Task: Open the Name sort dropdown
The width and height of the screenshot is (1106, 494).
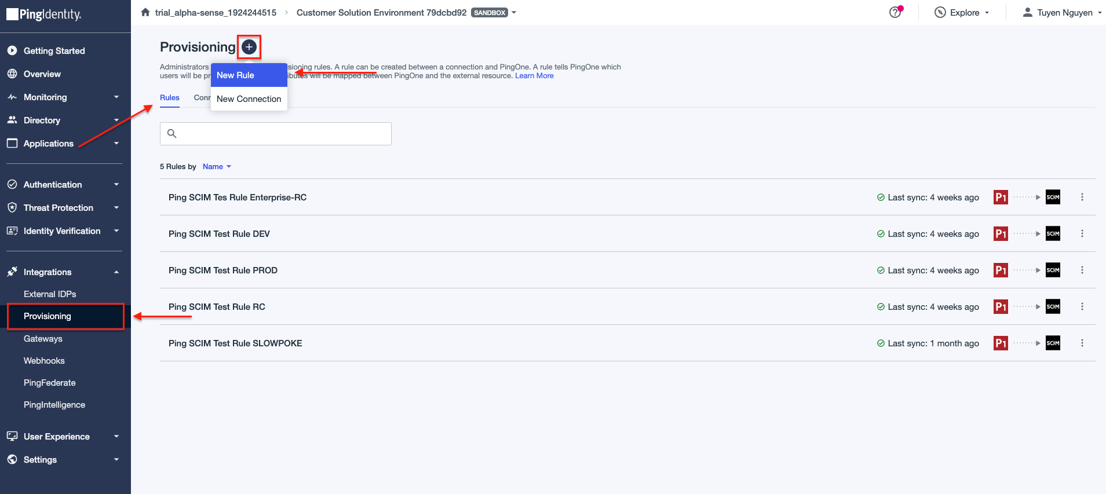Action: coord(217,166)
